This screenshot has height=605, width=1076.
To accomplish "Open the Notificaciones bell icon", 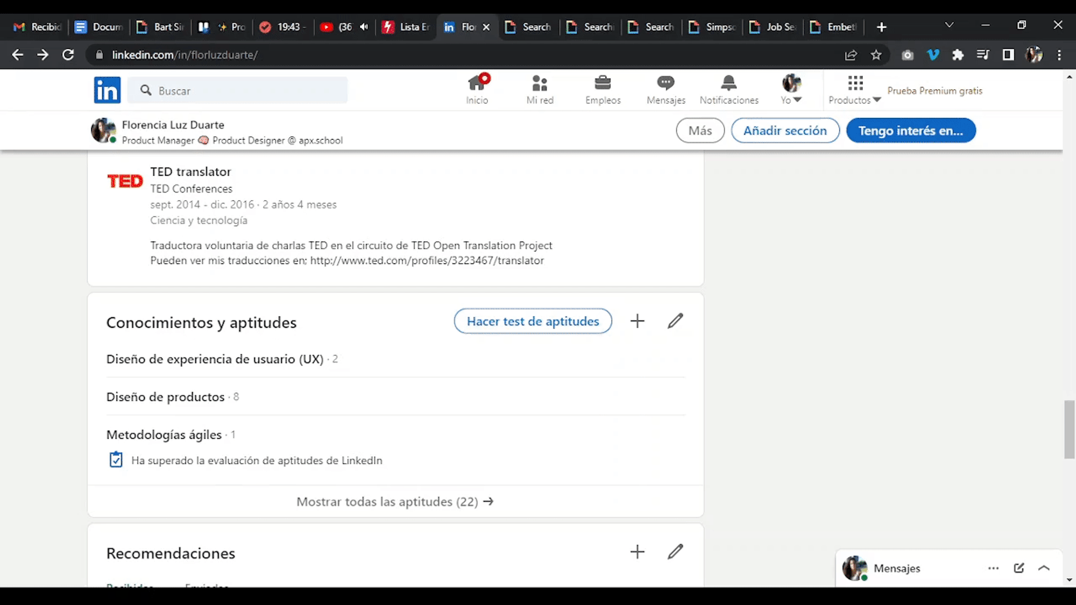I will point(728,83).
